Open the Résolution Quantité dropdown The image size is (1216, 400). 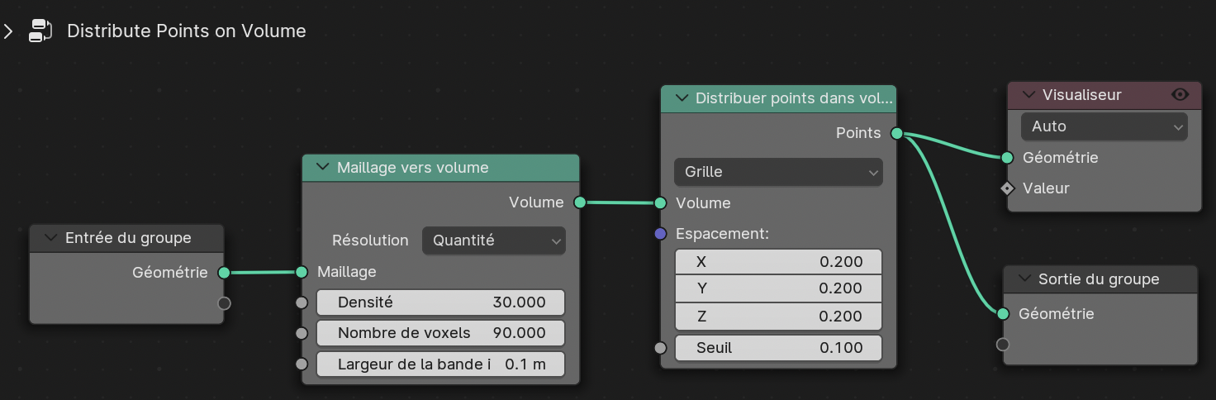pos(493,240)
